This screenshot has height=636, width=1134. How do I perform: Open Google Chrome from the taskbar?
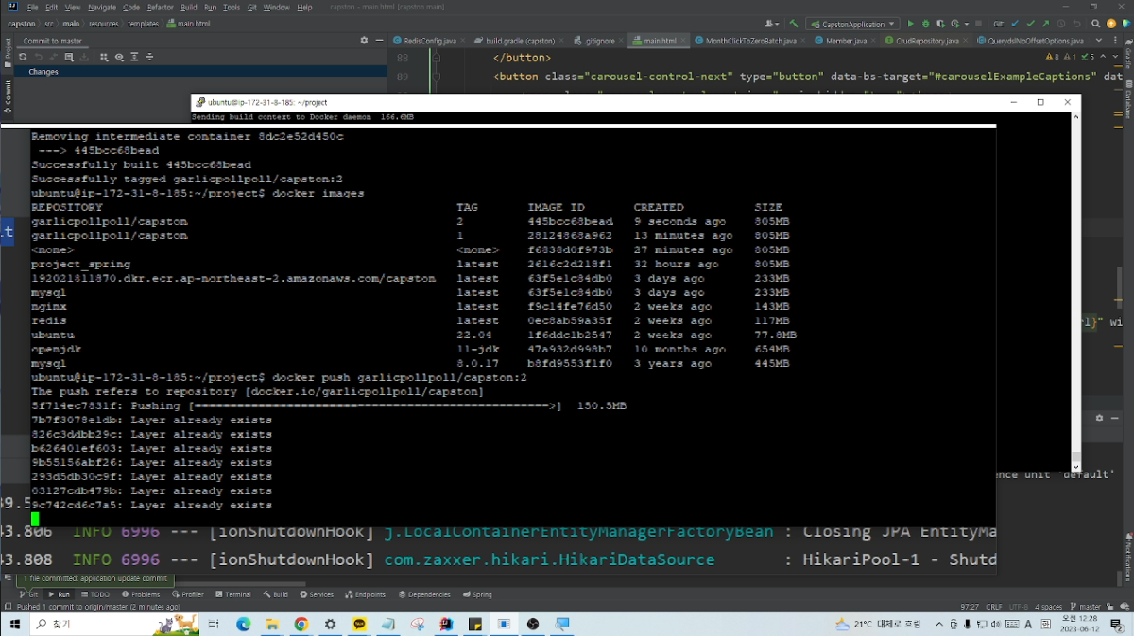coord(301,625)
